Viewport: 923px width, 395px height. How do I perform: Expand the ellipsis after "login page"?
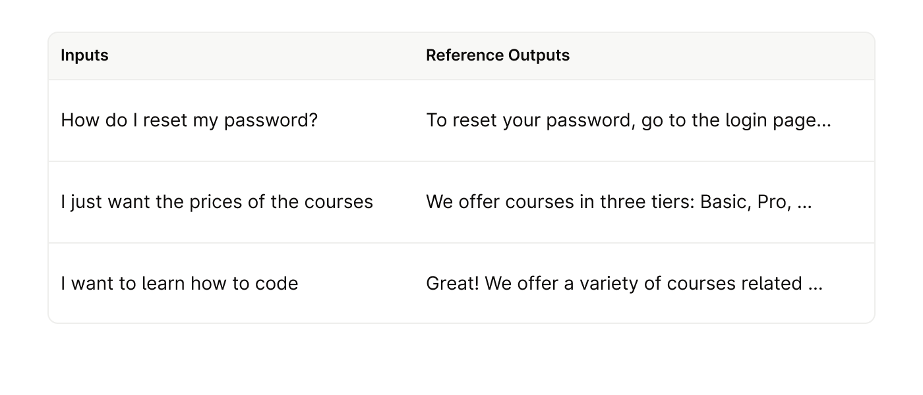824,122
